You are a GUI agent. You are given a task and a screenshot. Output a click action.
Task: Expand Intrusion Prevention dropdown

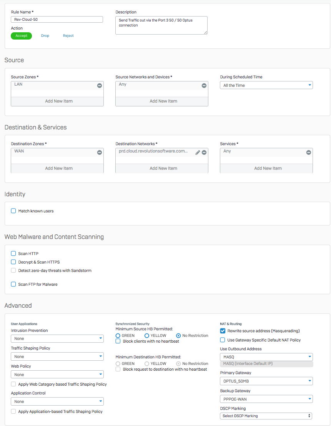[x=57, y=338]
